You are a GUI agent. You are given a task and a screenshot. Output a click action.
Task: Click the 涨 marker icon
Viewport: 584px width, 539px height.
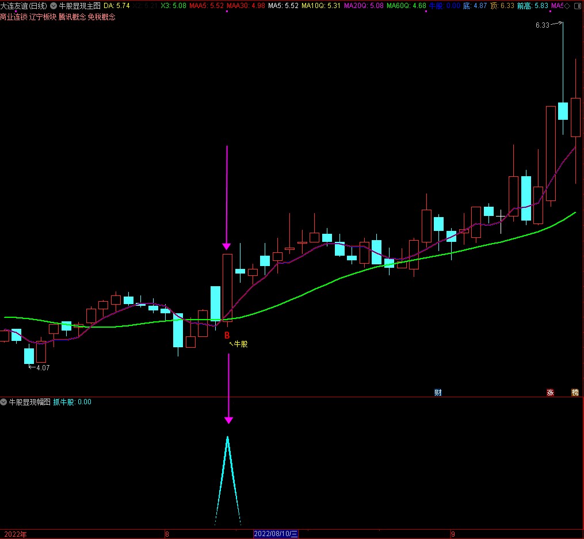pos(550,393)
